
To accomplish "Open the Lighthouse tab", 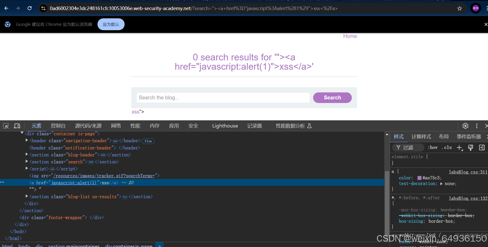I will pyautogui.click(x=225, y=126).
